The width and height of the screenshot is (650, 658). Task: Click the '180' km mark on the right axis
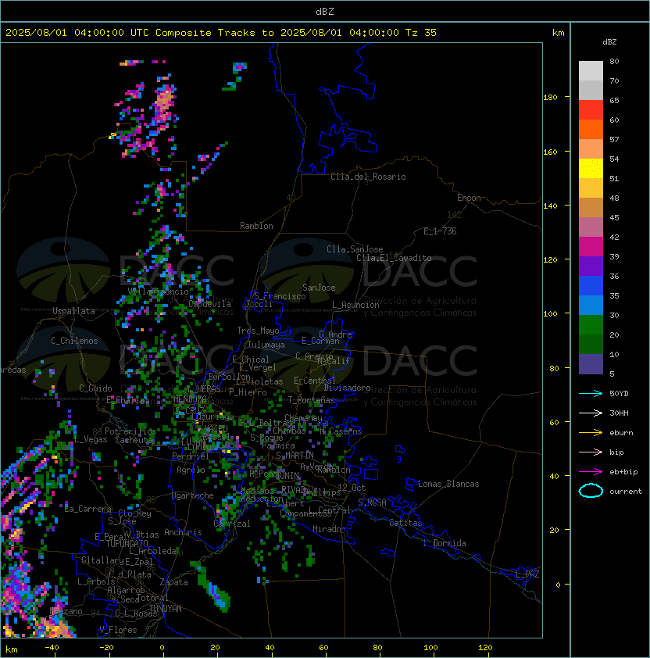[x=550, y=98]
